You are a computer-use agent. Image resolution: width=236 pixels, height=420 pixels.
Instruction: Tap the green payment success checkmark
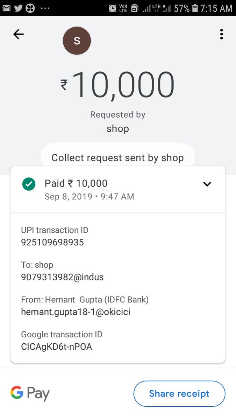click(29, 184)
